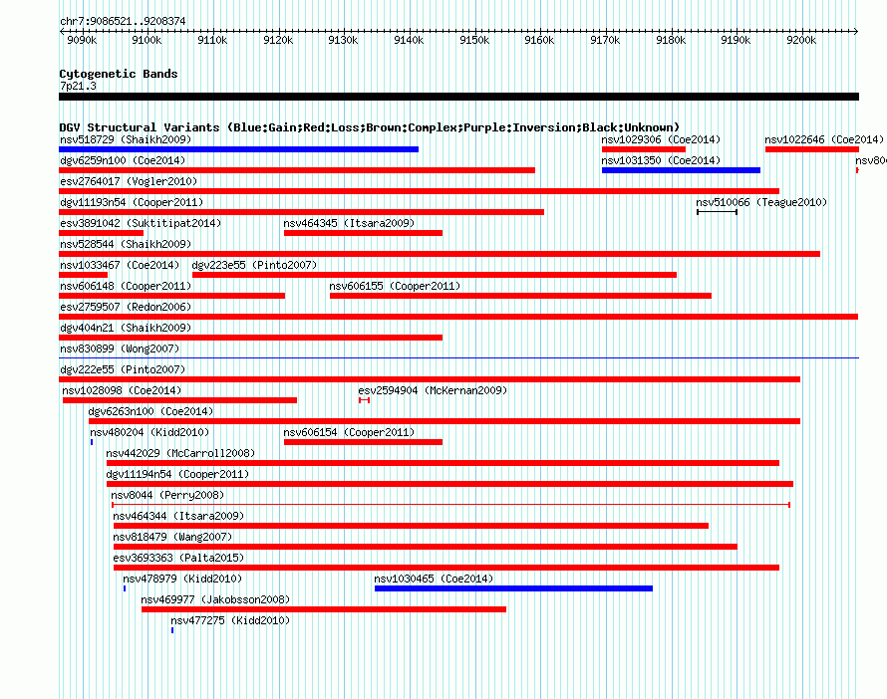Select esv2594904 (McKernan2009) label

click(x=433, y=390)
